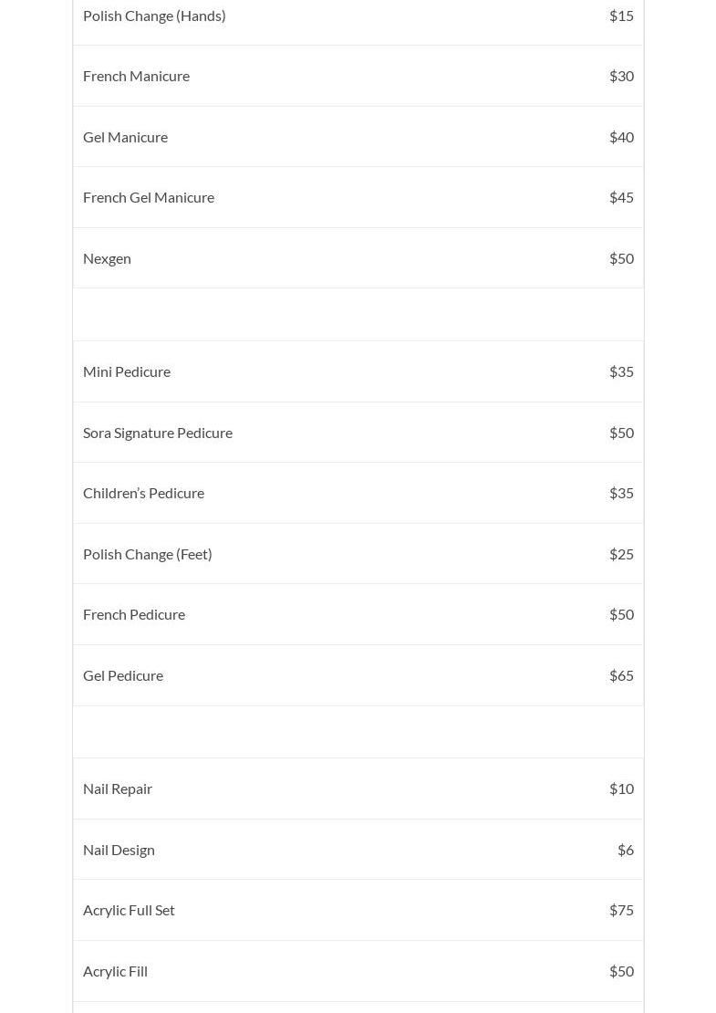
Task: Click the $6 Nail Design price
Action: (625, 850)
